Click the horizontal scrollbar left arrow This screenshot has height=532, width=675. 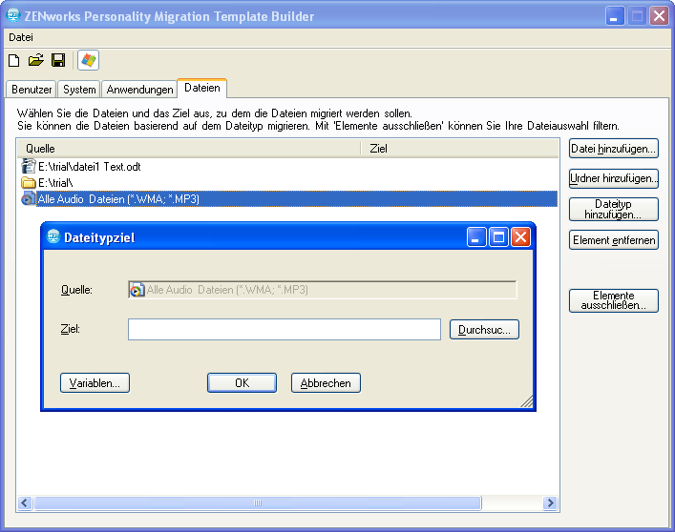(x=25, y=502)
